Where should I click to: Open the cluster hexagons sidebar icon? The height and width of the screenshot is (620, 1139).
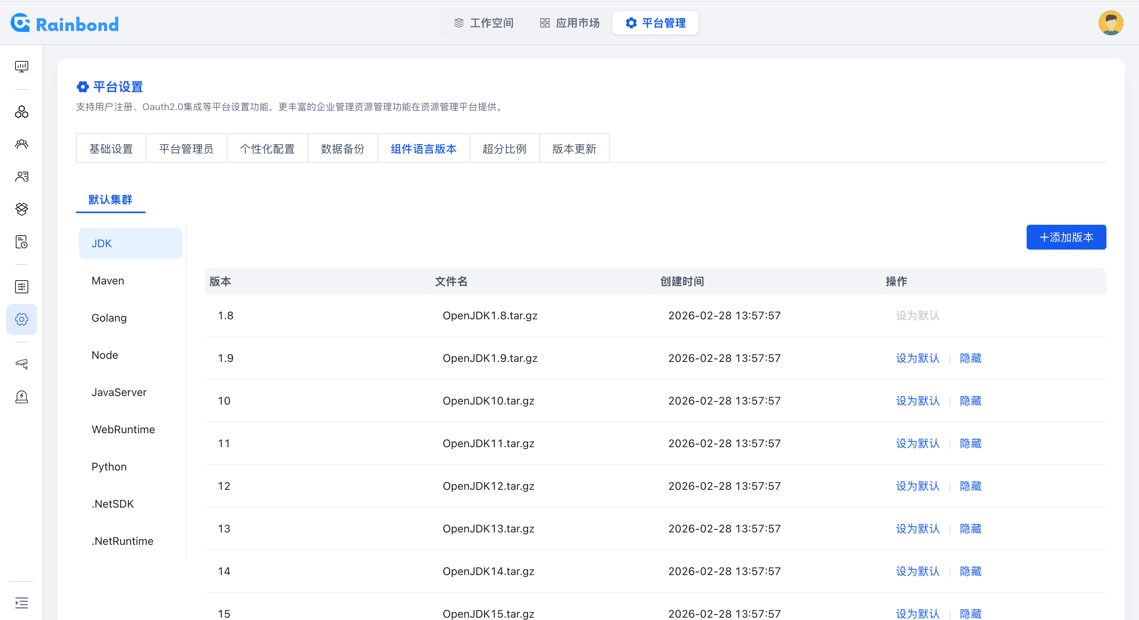[21, 112]
